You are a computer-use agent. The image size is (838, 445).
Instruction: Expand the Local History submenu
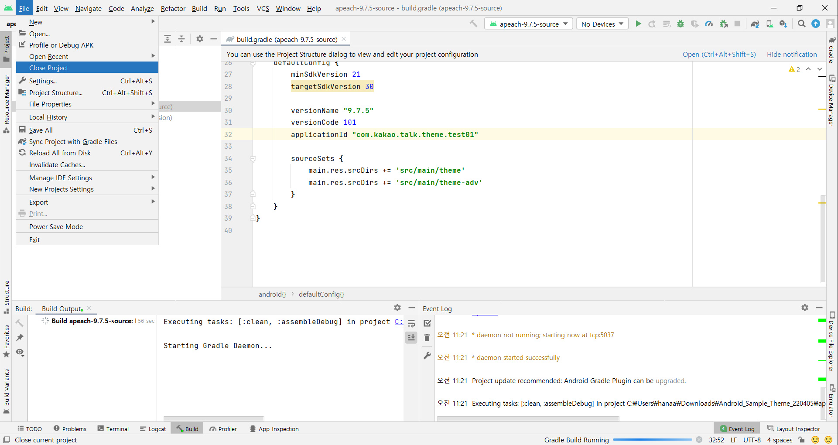(x=87, y=117)
